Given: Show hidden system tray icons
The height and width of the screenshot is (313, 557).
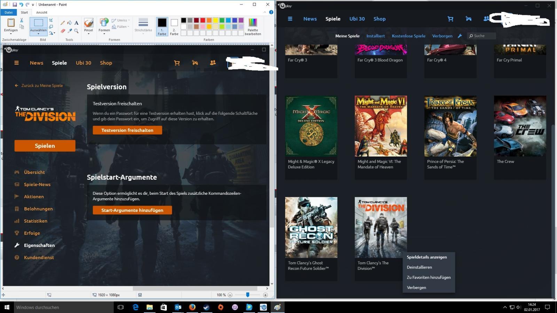Looking at the screenshot, I should point(505,307).
